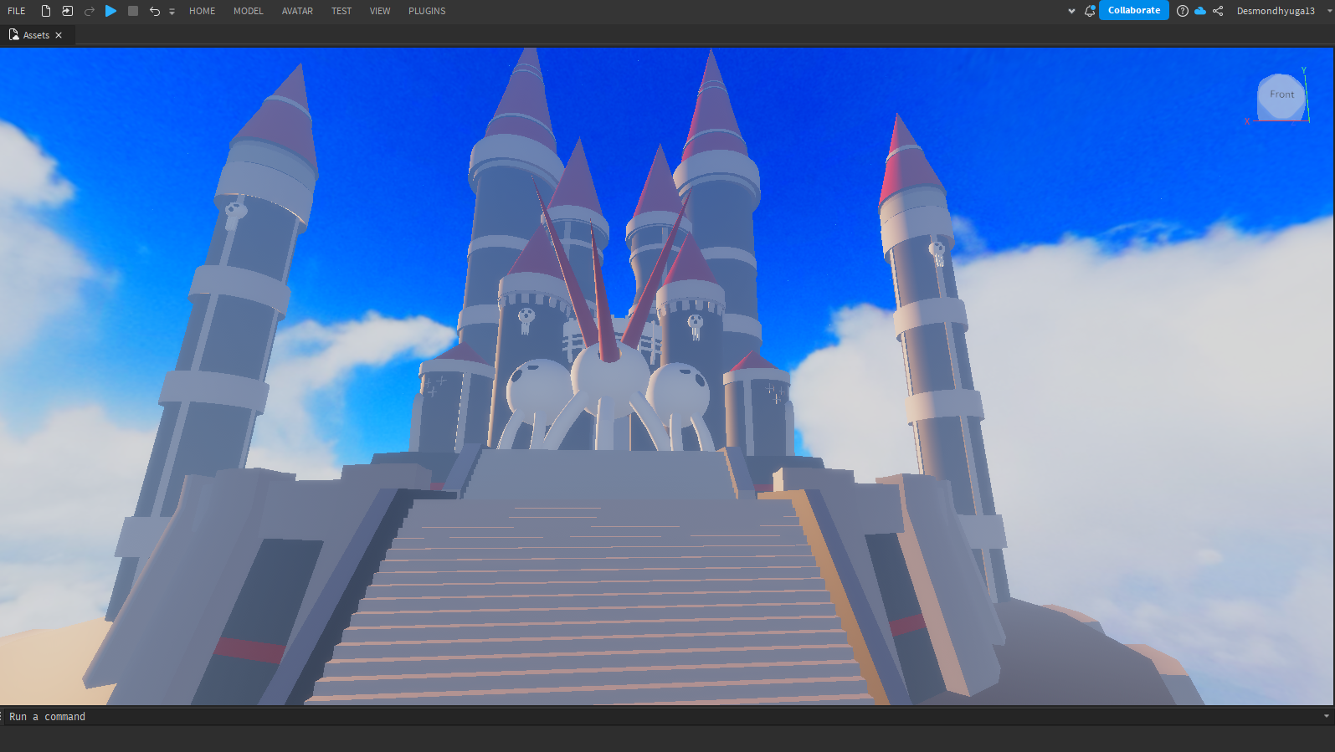Click the Collaborate button
The image size is (1335, 752).
coord(1134,10)
